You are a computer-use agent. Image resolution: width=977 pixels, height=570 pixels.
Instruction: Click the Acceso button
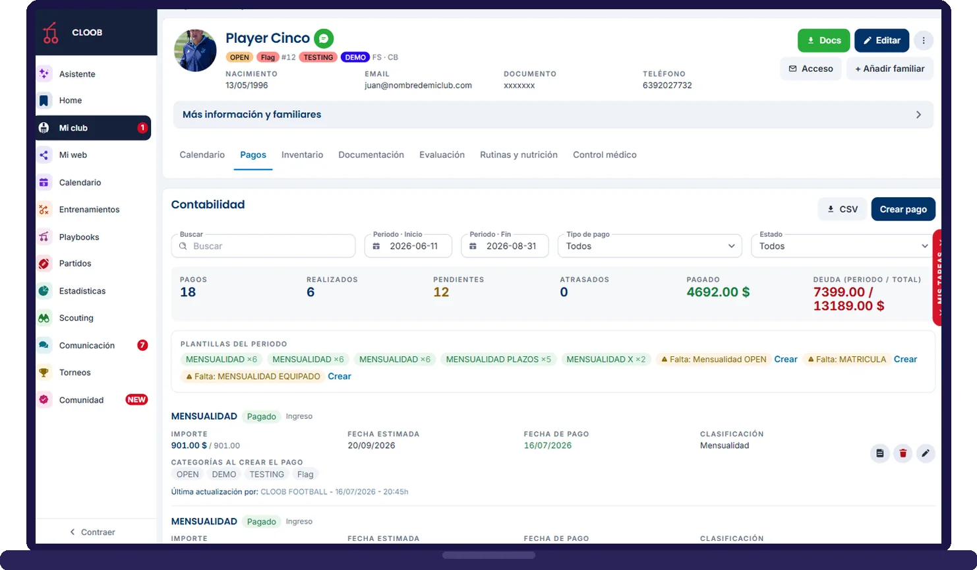click(x=811, y=69)
